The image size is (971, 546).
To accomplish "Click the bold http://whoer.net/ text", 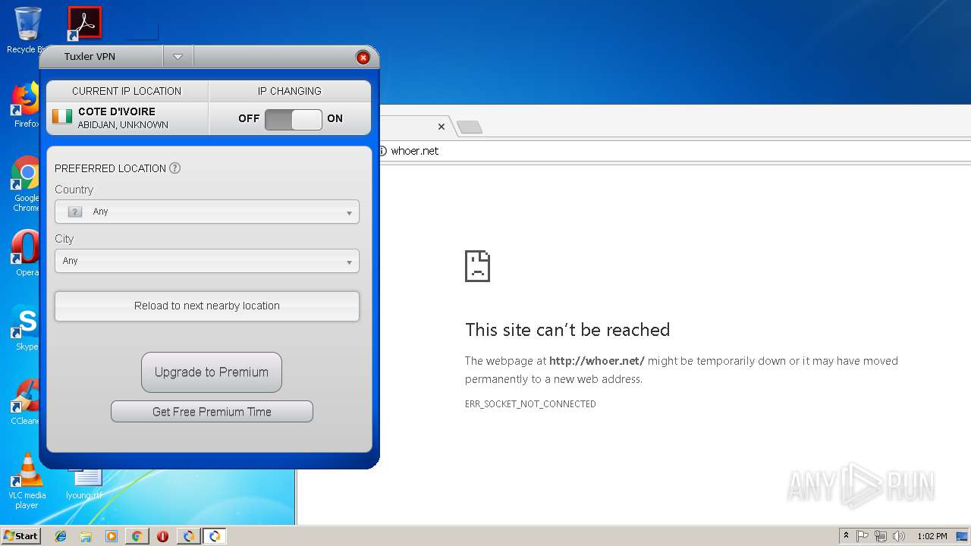I will pos(597,361).
